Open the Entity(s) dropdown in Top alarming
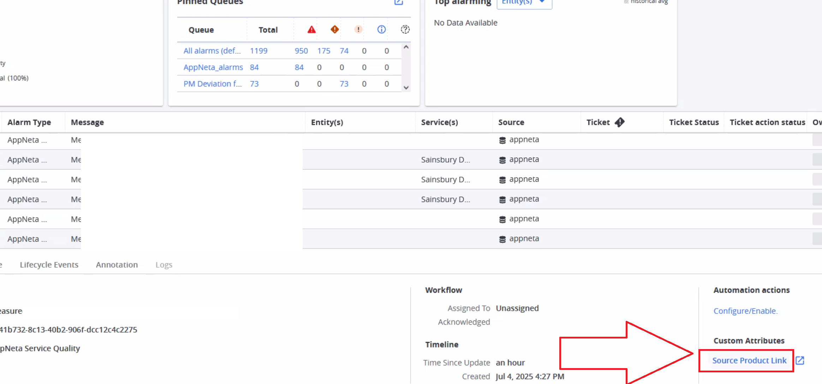Viewport: 822px width, 384px height. (x=524, y=2)
